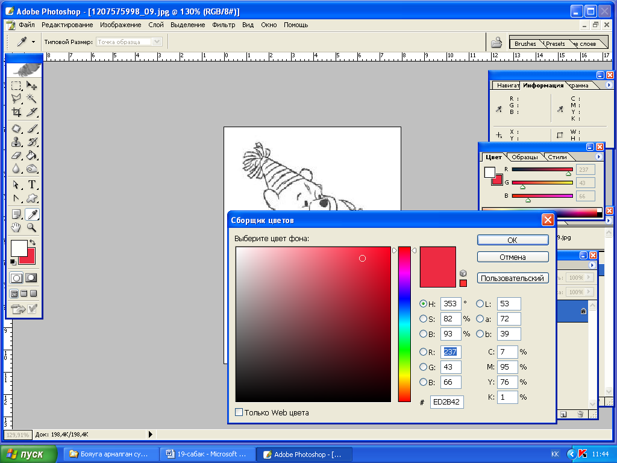Select the Hand tool
This screenshot has width=617, height=463.
pyautogui.click(x=16, y=227)
